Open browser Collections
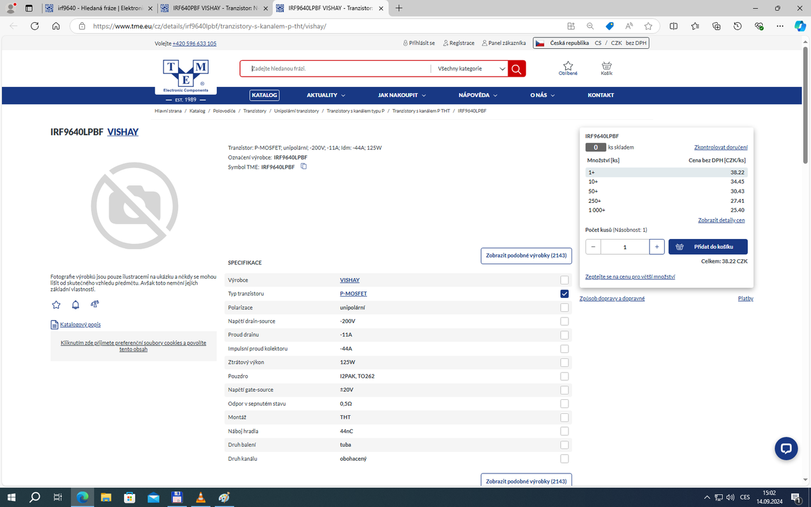Screen dimensions: 811x507 [x=717, y=26]
